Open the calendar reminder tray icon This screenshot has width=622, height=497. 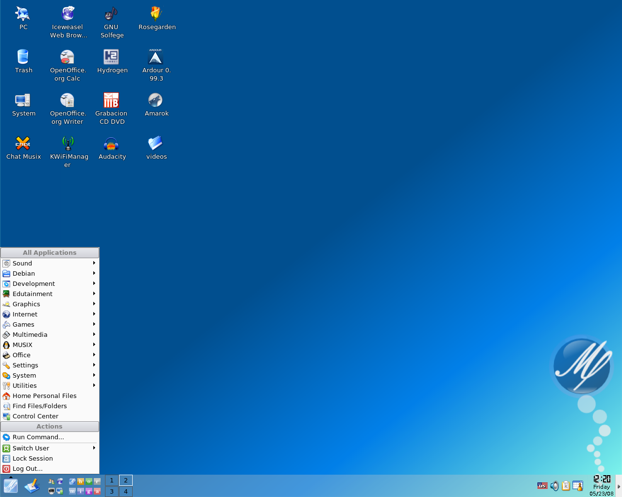click(x=578, y=486)
